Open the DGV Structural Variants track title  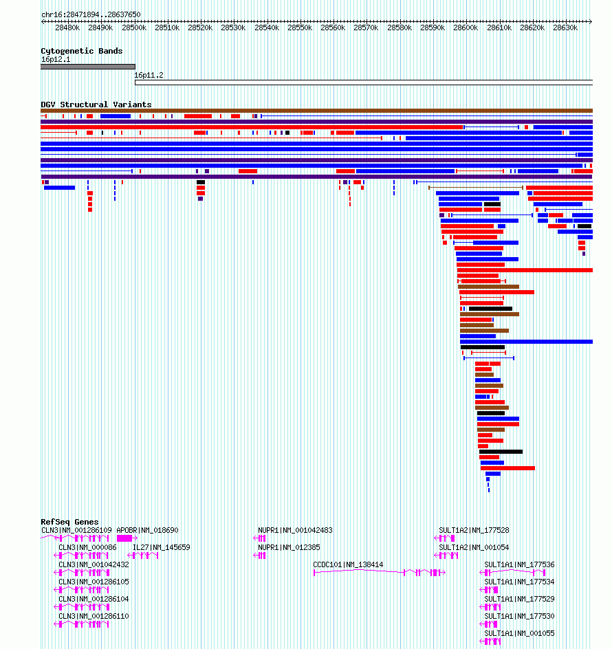click(x=96, y=104)
